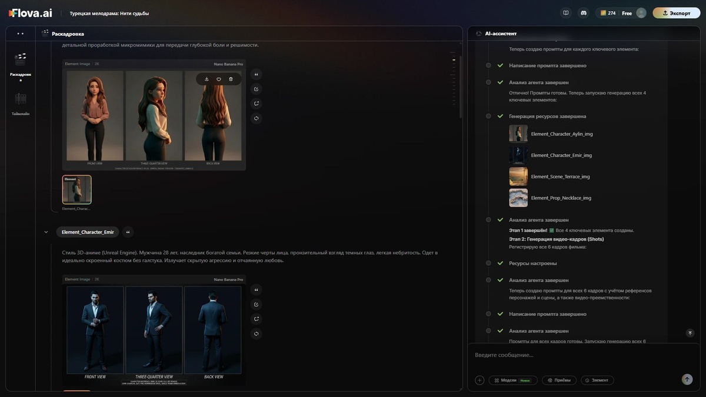Click the Emir character description paragraph

coord(250,256)
